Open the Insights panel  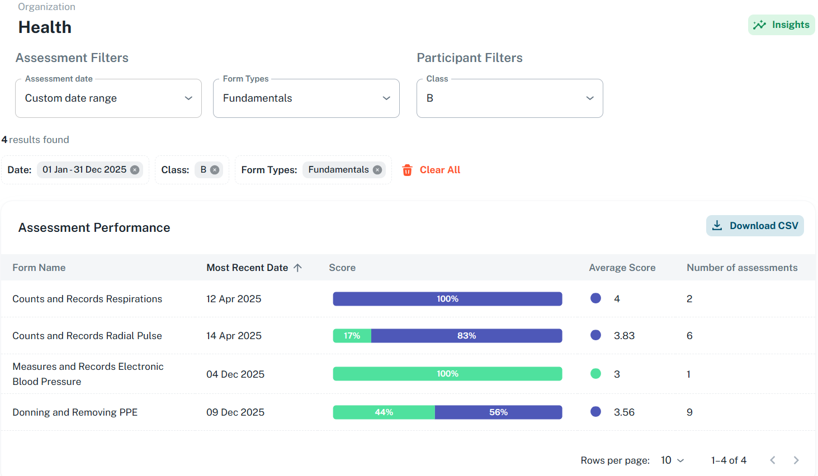781,25
